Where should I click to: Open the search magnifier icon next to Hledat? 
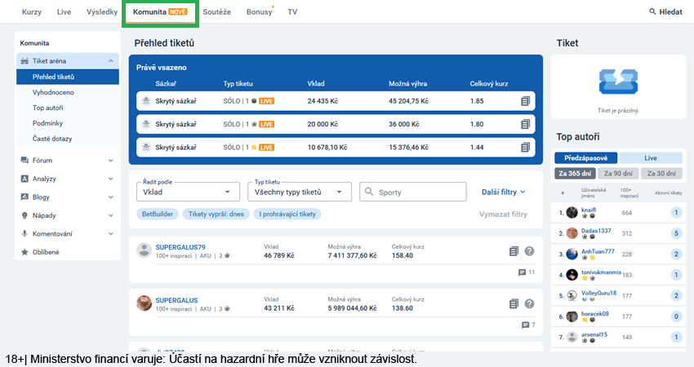652,11
